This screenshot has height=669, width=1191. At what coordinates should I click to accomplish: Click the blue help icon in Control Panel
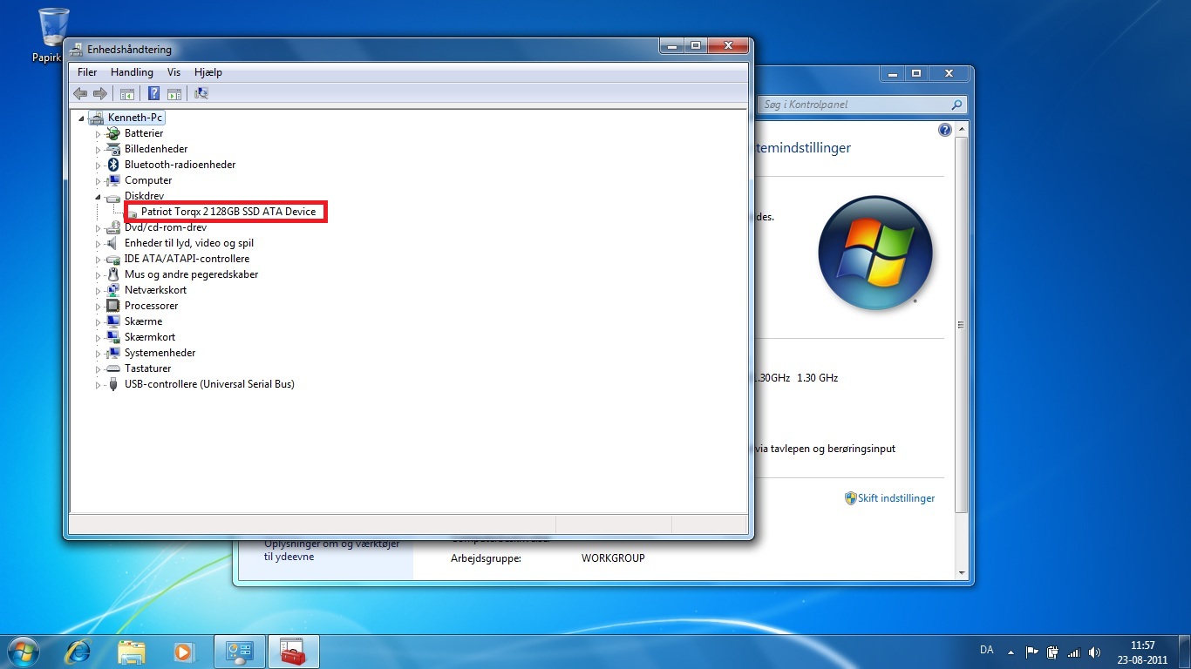pos(945,130)
